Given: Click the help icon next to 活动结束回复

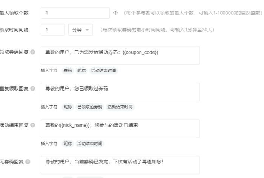Looking at the screenshot, I should click(33, 125).
